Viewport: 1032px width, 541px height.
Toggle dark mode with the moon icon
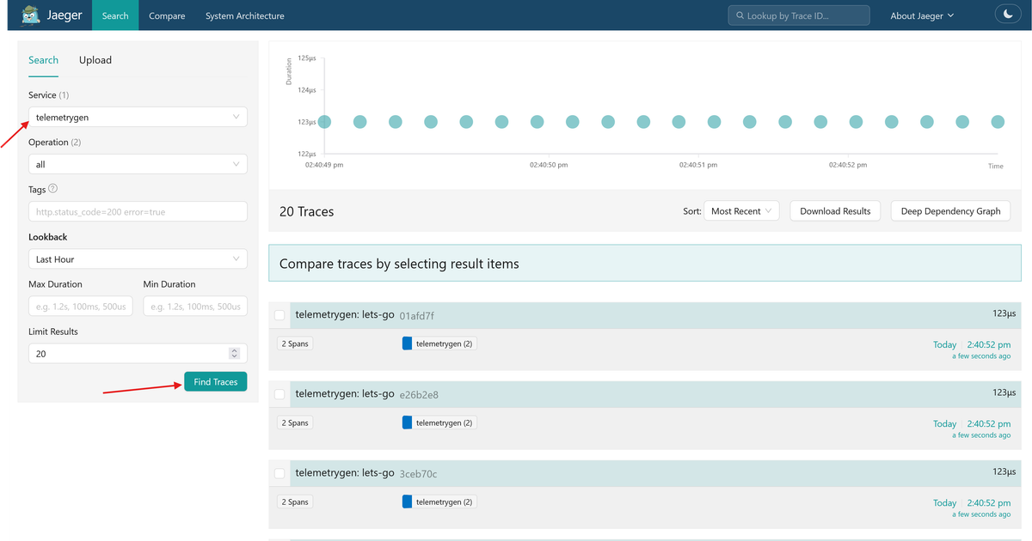1007,15
